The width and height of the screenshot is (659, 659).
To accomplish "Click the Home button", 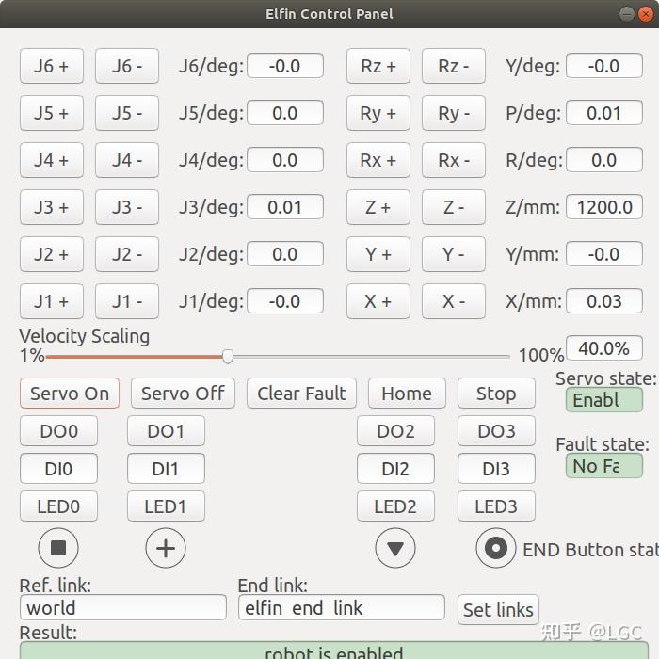I will (407, 394).
